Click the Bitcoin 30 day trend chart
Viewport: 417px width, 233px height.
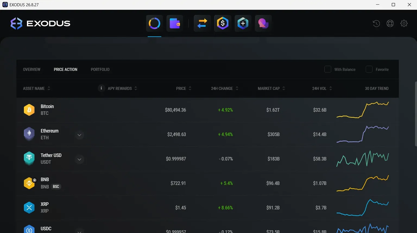pyautogui.click(x=363, y=110)
